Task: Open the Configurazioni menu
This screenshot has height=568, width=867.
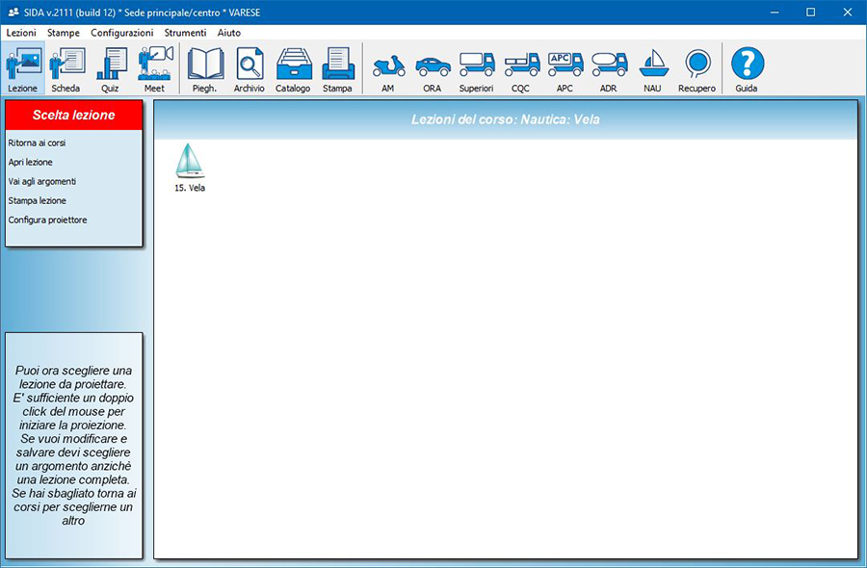Action: click(121, 33)
